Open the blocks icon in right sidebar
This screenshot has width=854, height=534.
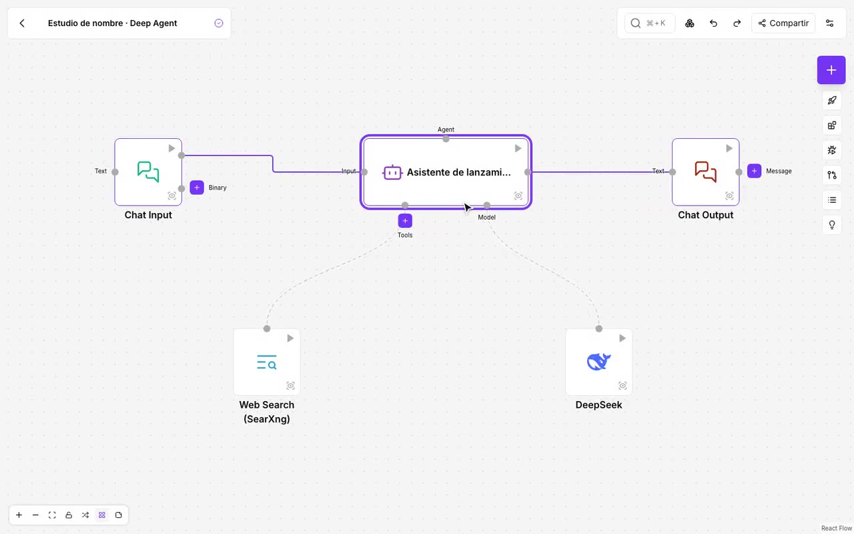point(832,125)
